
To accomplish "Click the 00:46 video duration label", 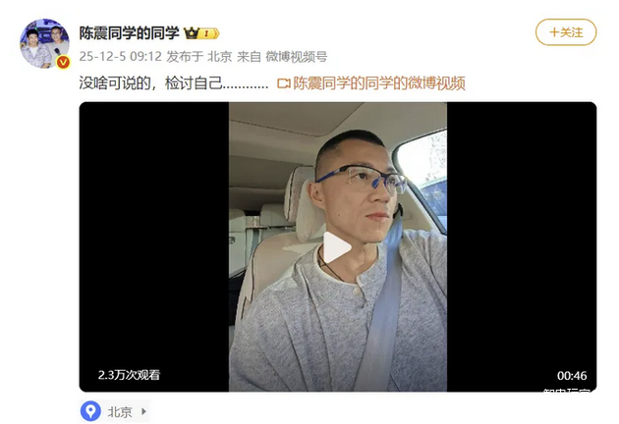I will (572, 376).
